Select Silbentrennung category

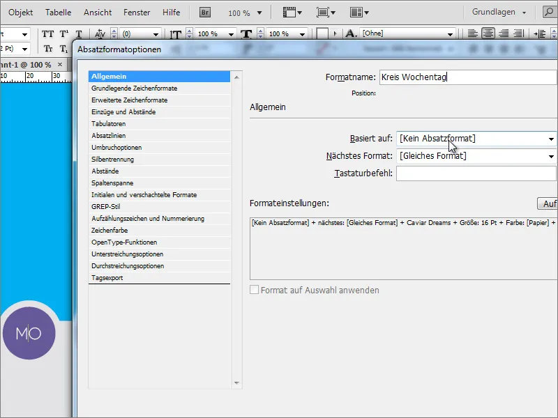[x=160, y=160]
